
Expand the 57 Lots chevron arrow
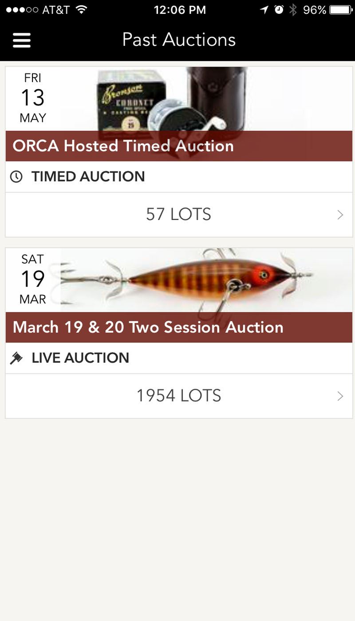point(340,215)
